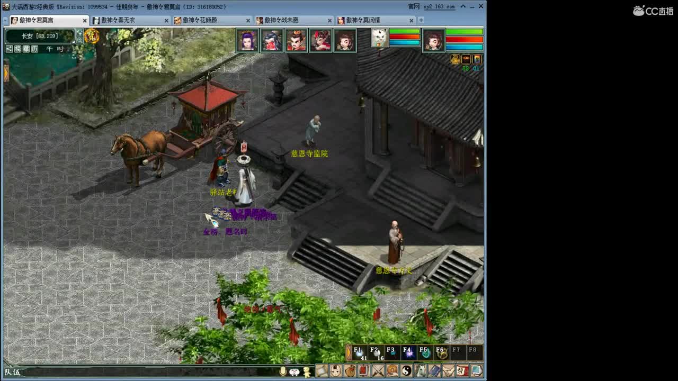The image size is (678, 381).
Task: Click the microphone voice icon
Action: 283,371
